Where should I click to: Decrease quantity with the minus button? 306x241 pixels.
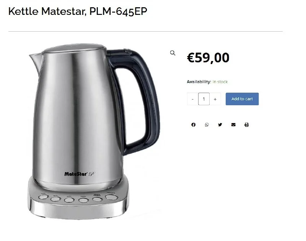[192, 99]
